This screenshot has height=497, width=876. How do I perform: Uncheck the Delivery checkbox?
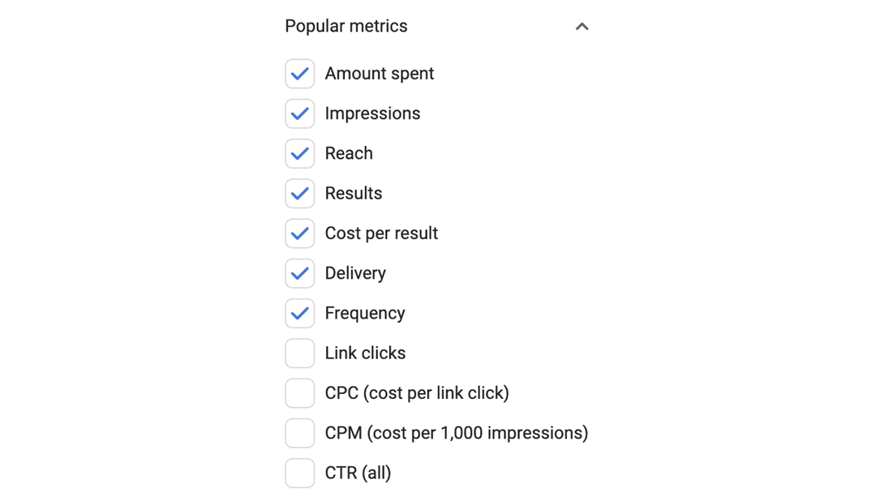click(x=299, y=273)
